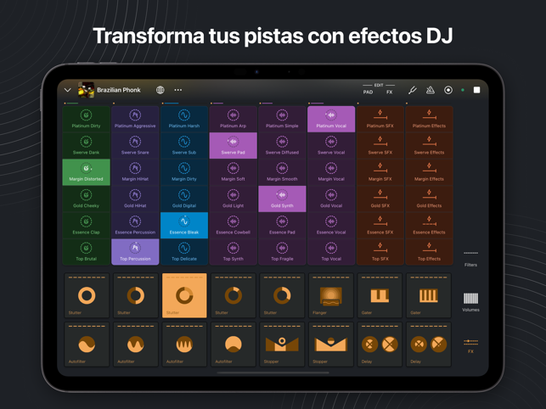Activate the Autofilter with half-circle icon
Image resolution: width=546 pixels, height=409 pixels.
point(233,345)
